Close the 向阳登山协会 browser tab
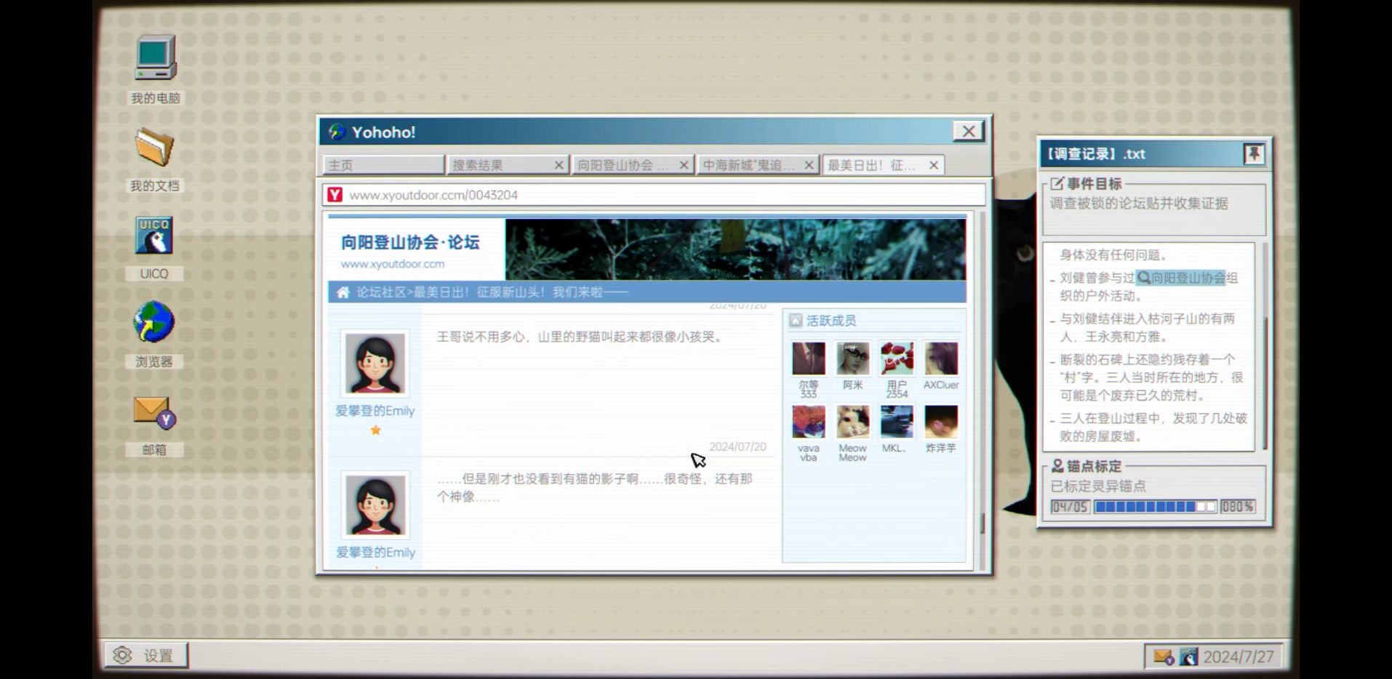 tap(684, 166)
